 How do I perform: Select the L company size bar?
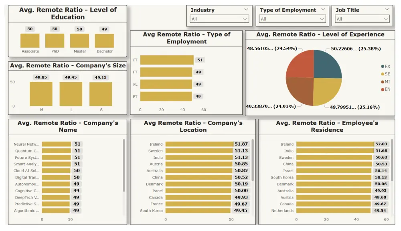pyautogui.click(x=71, y=94)
